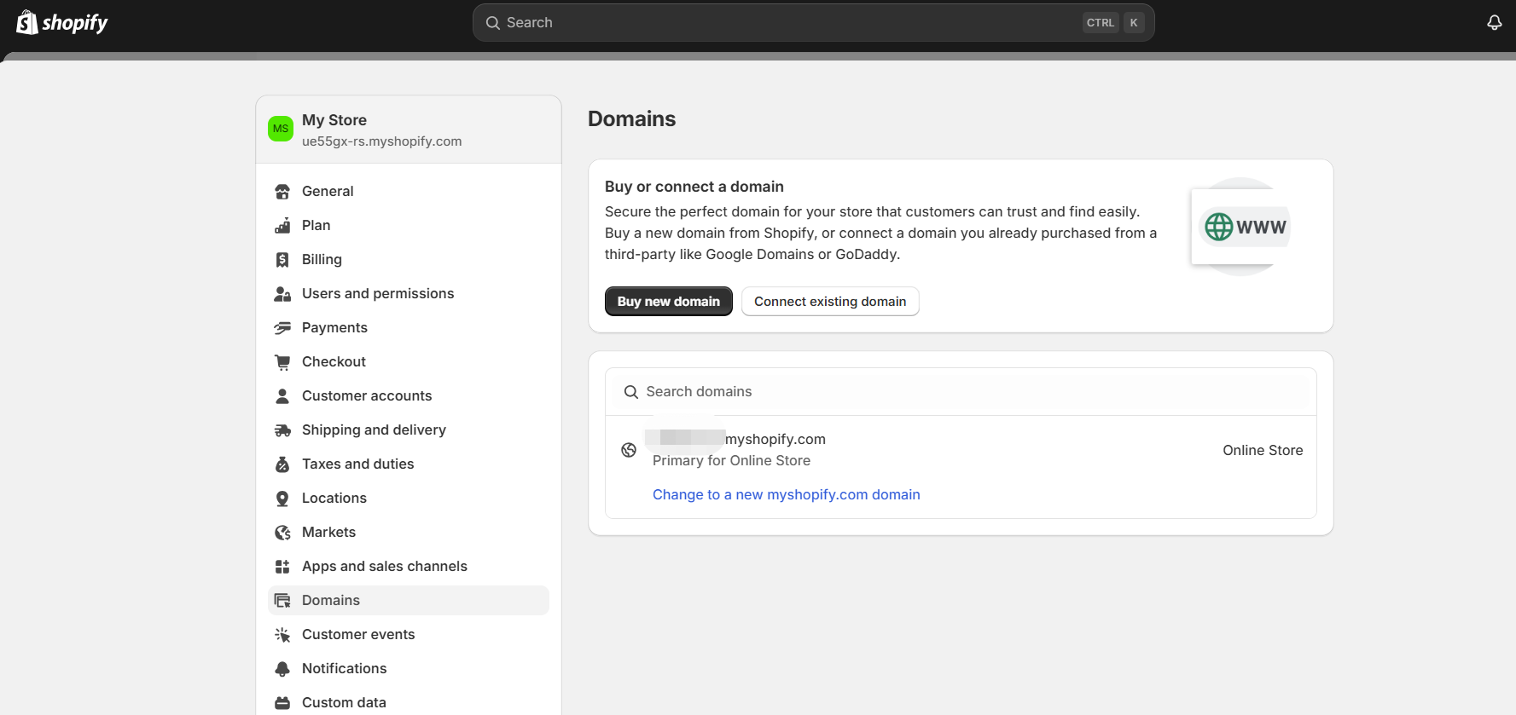This screenshot has height=715, width=1516.
Task: Open Customer accounts settings
Action: click(x=366, y=395)
